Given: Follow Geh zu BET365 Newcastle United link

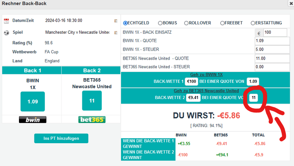Looking at the screenshot, I should pos(206,91).
